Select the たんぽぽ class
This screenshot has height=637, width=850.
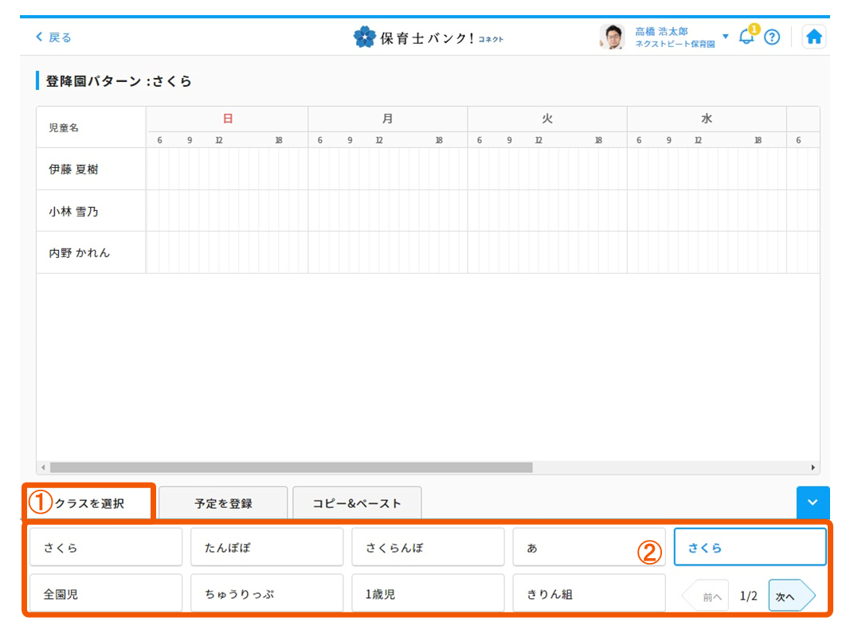tap(266, 546)
